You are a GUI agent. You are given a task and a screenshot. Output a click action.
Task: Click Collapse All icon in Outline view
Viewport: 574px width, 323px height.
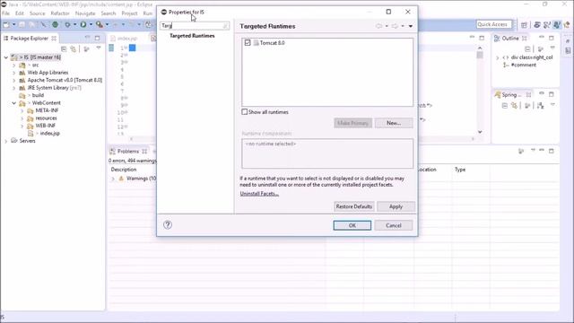tap(527, 48)
